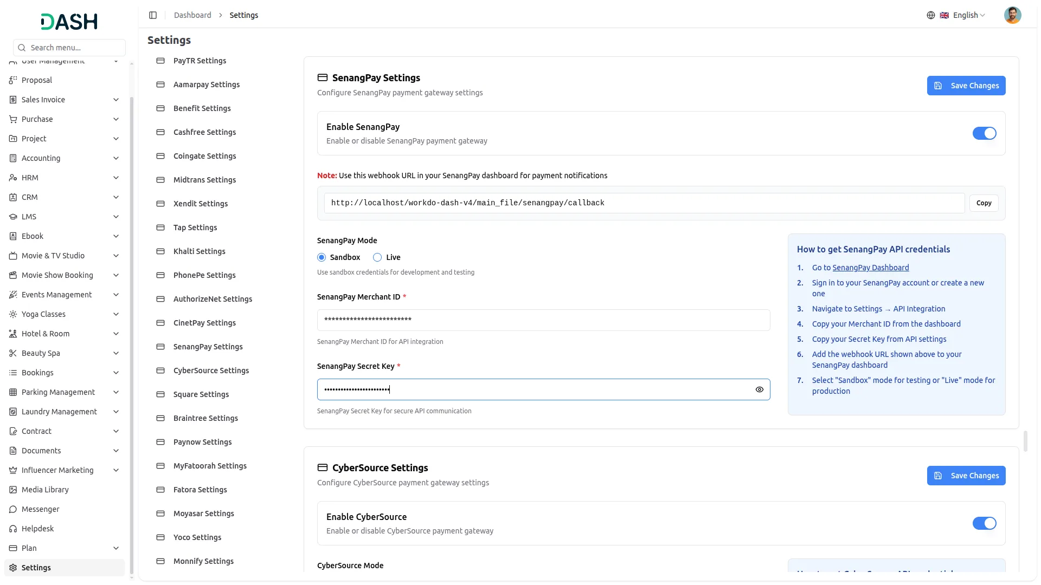Expand the Purchase menu chevron
Screen dimensions: 1041x585
click(116, 119)
